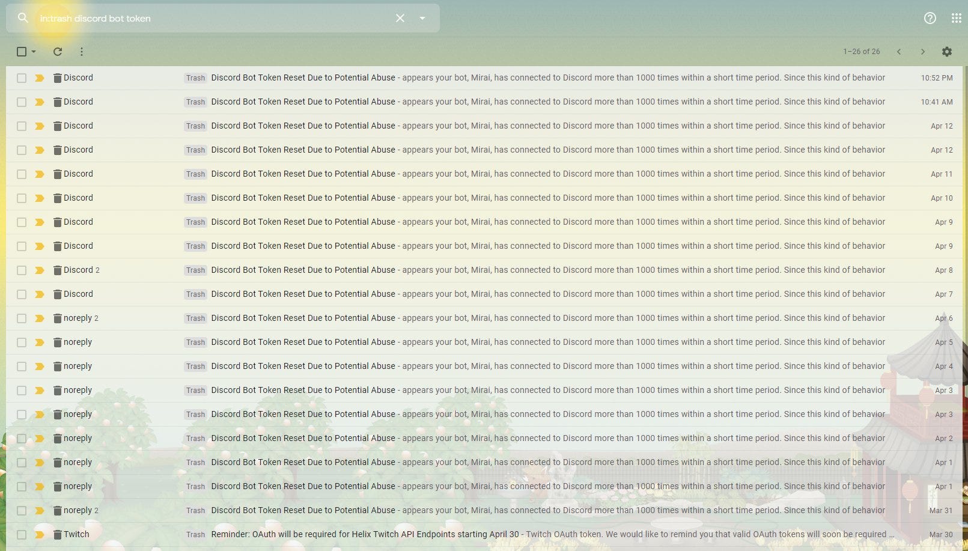Select the Discord email received at 10:52 PM
Viewport: 968px width, 551px height.
(22, 78)
